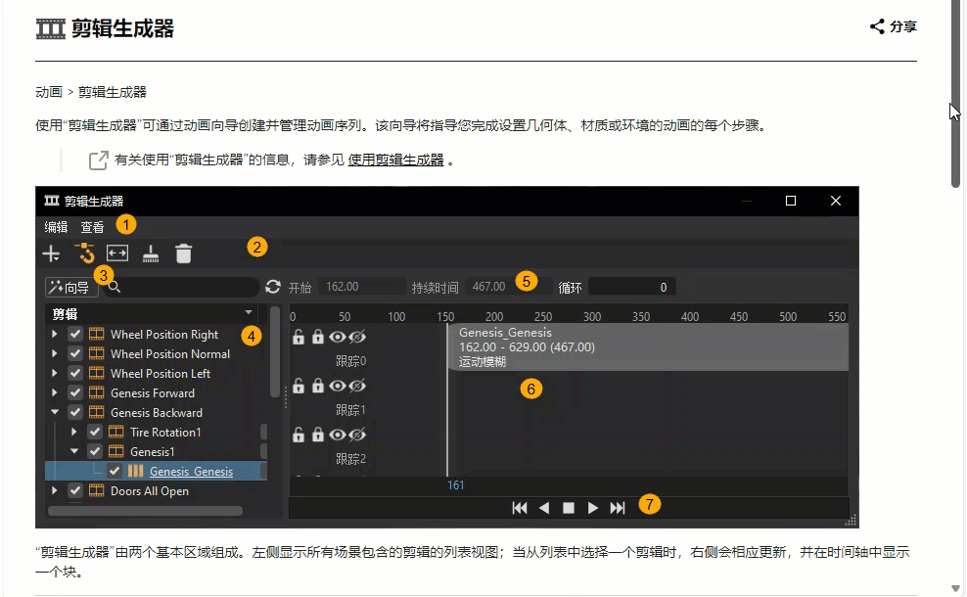Hide track 跟踪1 with crossed eye icon
967x597 pixels.
357,386
